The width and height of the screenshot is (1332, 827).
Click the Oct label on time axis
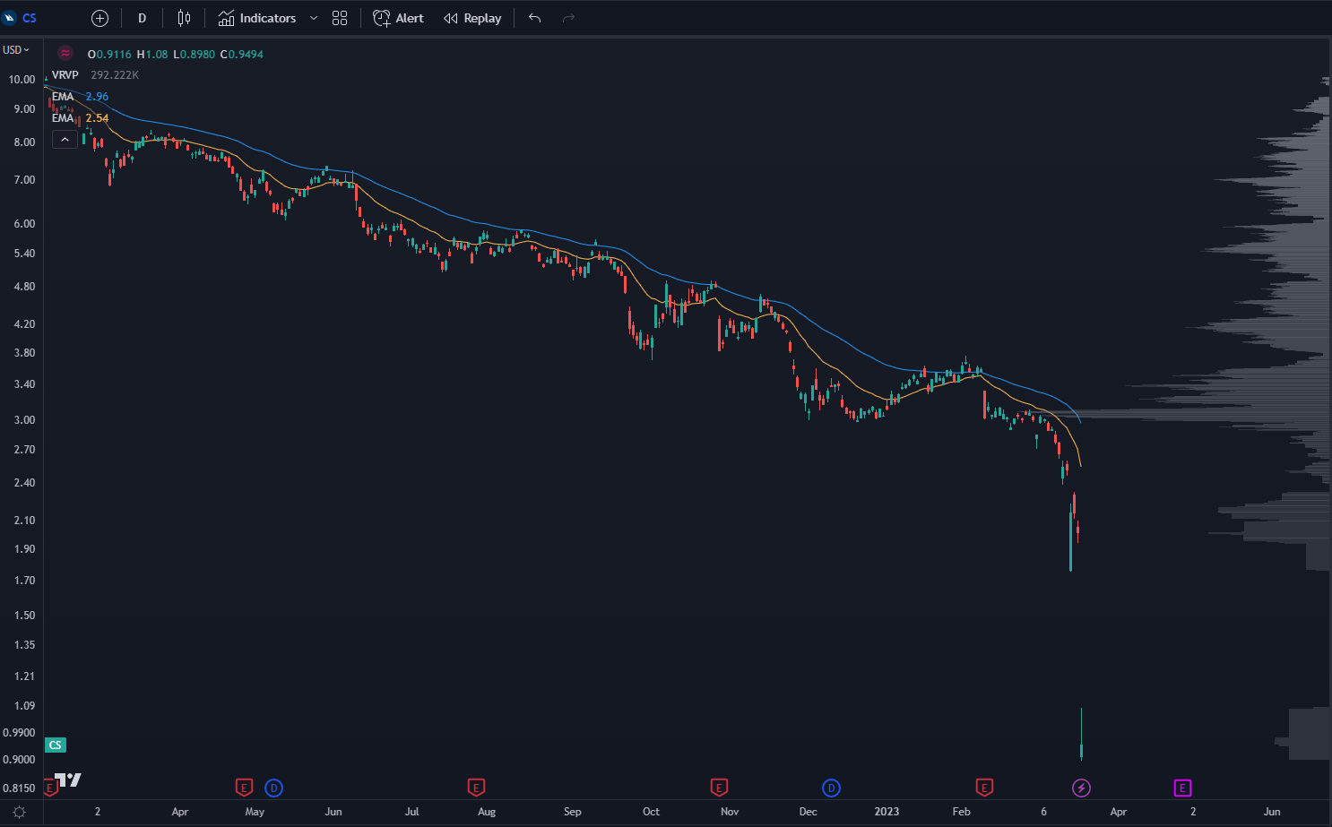(x=652, y=812)
